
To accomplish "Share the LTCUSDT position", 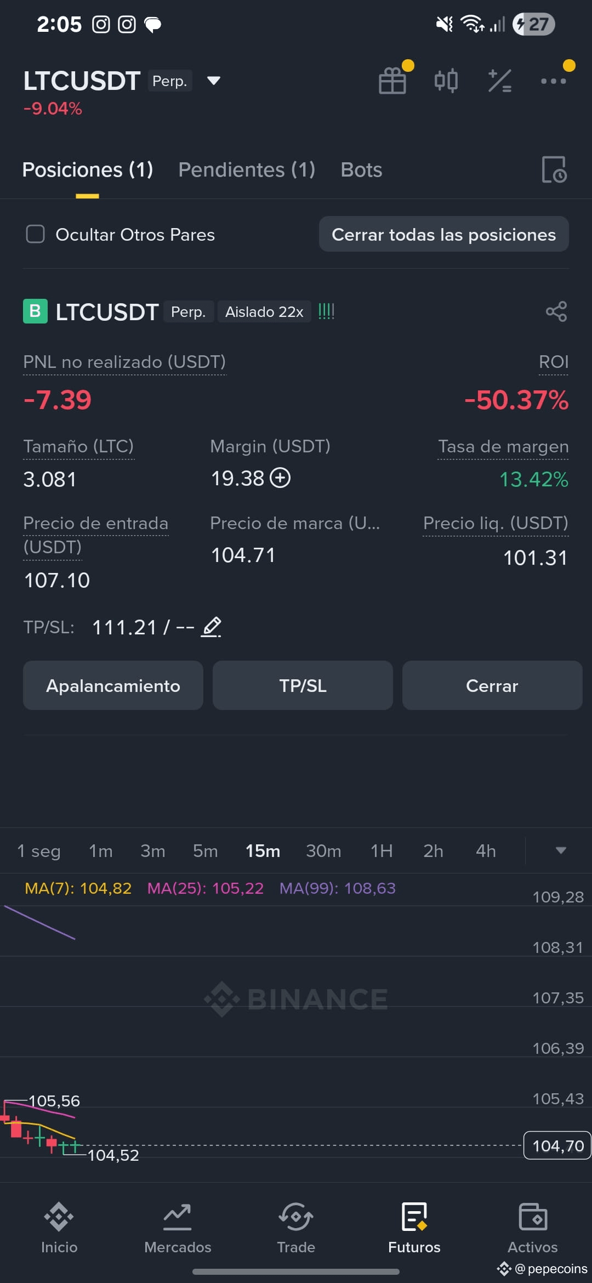I will tap(556, 311).
